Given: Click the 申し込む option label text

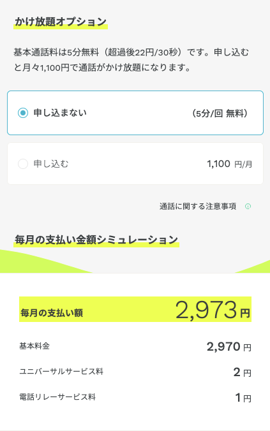Looking at the screenshot, I should 51,164.
